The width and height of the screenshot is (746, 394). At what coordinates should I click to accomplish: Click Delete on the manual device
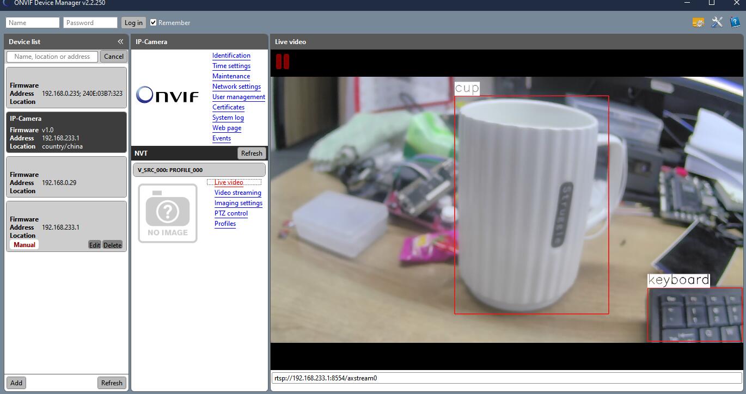click(x=113, y=245)
